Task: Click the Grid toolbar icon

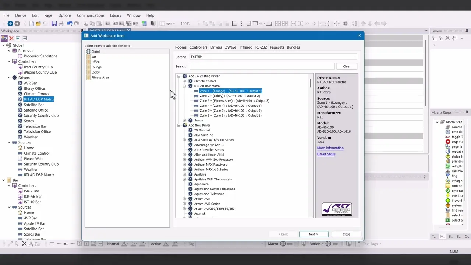Action: coord(162,24)
